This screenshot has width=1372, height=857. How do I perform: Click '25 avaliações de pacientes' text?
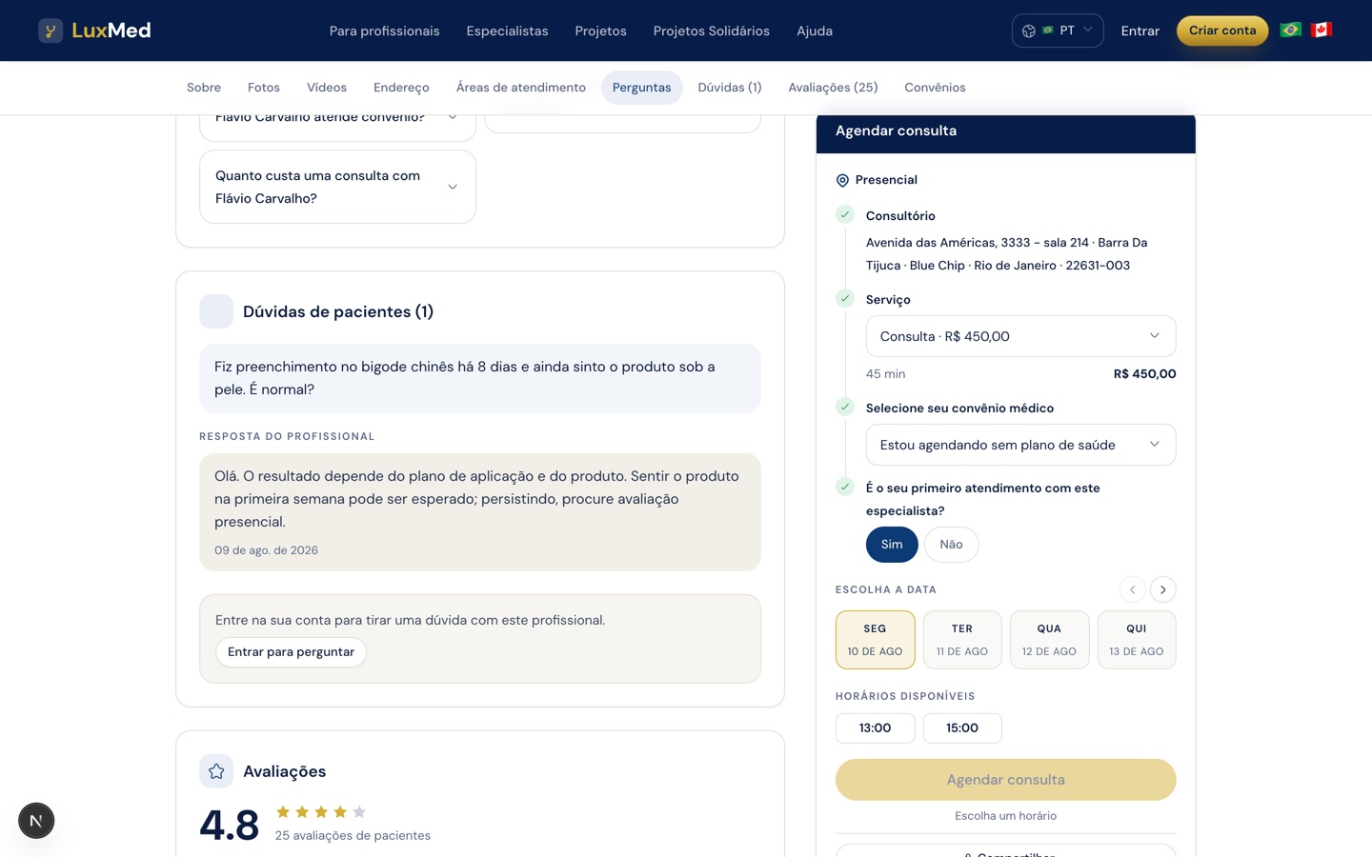[353, 835]
